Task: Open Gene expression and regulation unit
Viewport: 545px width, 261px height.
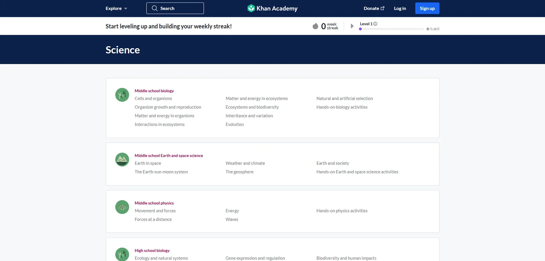Action: [x=255, y=258]
